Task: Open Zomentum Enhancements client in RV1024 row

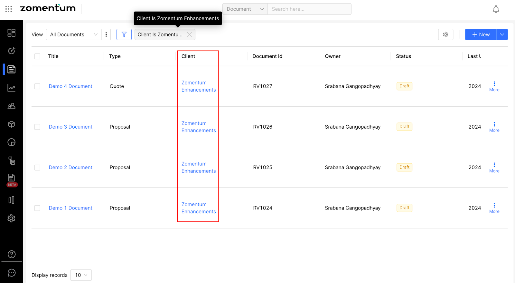Action: pos(199,208)
